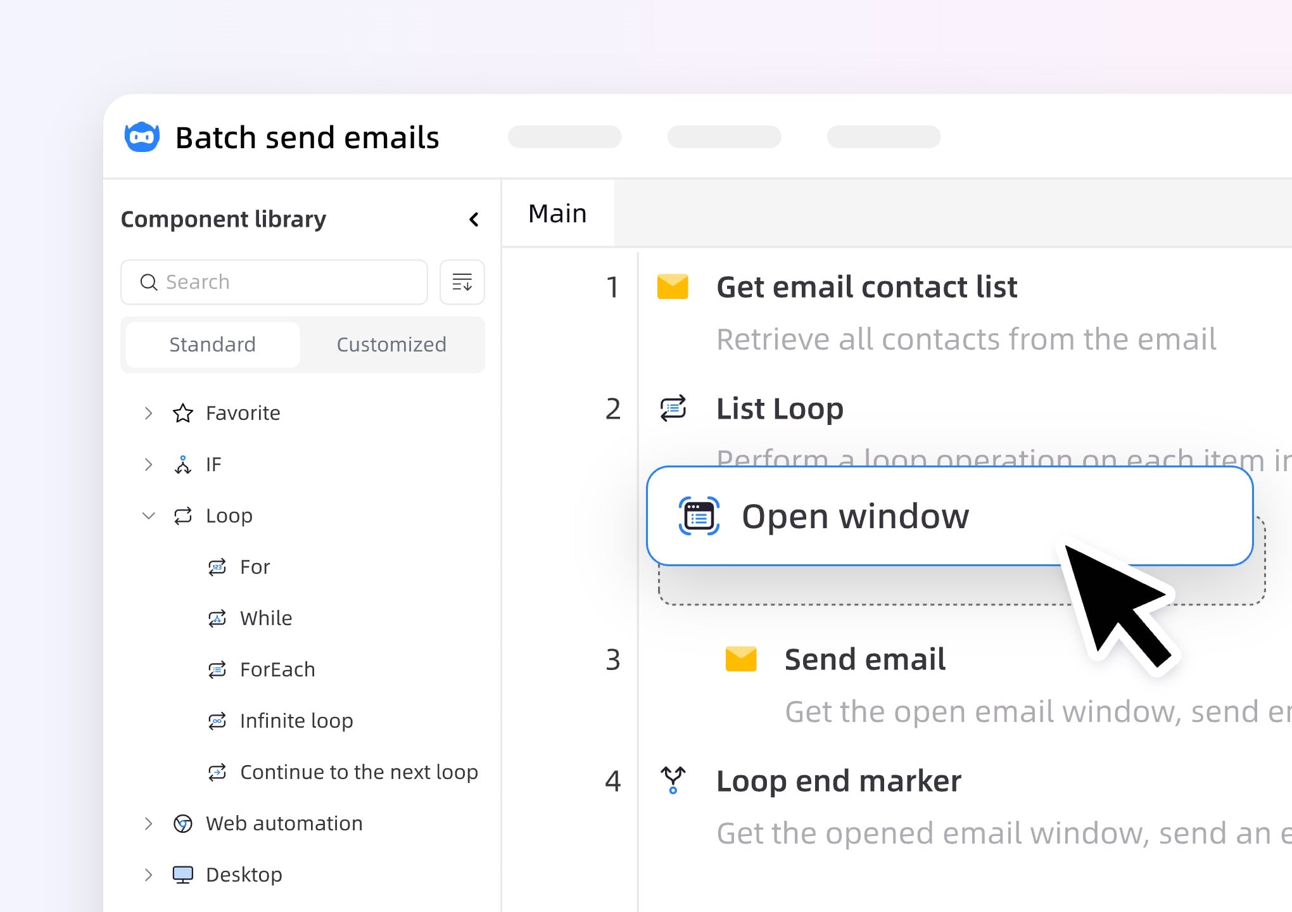
Task: Collapse the Component library panel arrow
Action: 474,219
